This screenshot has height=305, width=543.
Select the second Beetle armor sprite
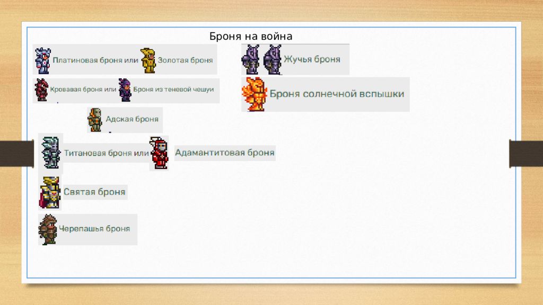click(273, 59)
